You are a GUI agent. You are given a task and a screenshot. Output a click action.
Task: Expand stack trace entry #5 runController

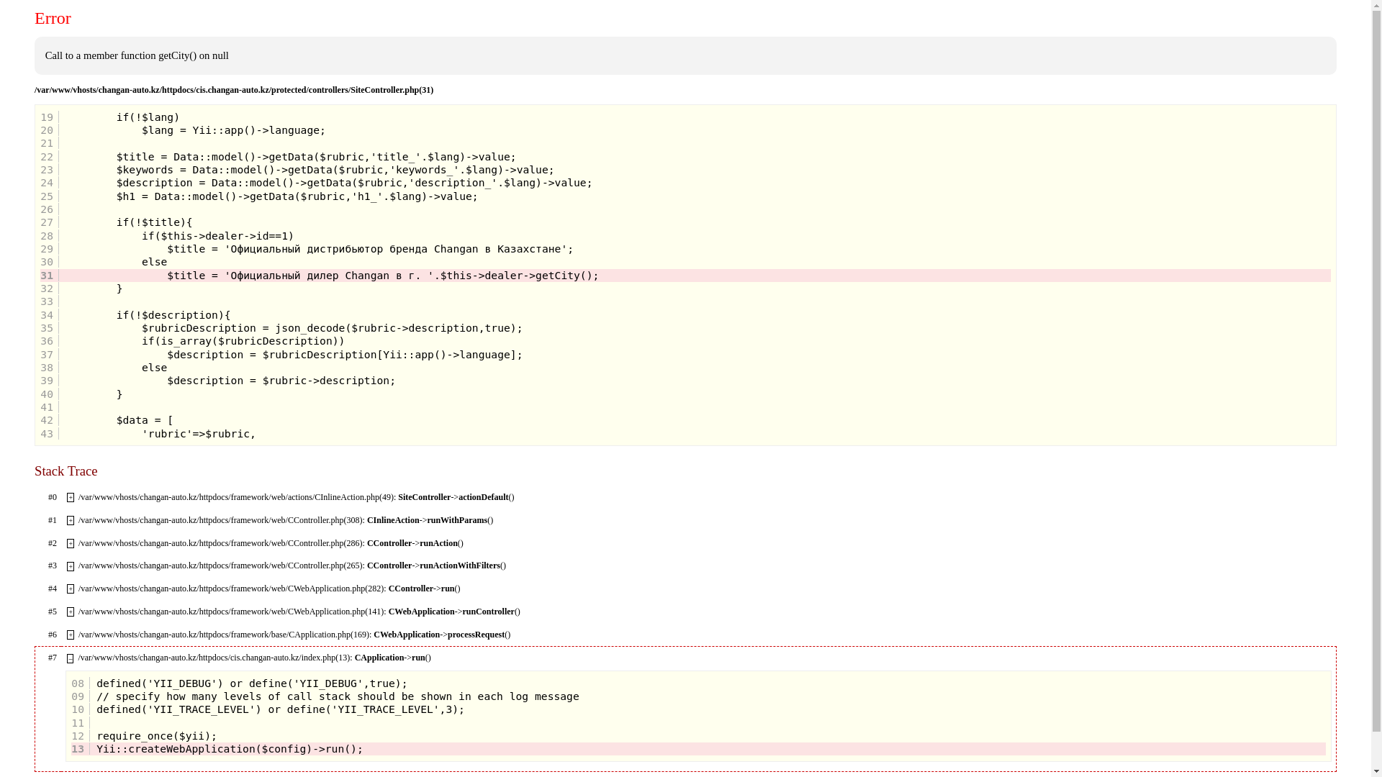pyautogui.click(x=71, y=612)
